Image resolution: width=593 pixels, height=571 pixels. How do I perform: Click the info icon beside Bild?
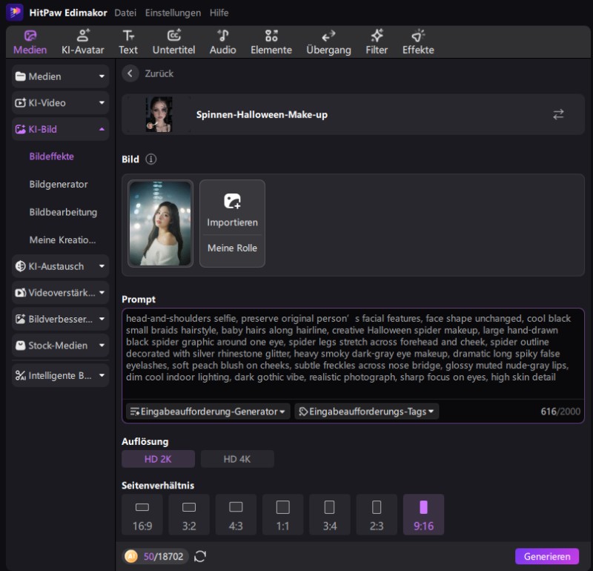pos(151,159)
